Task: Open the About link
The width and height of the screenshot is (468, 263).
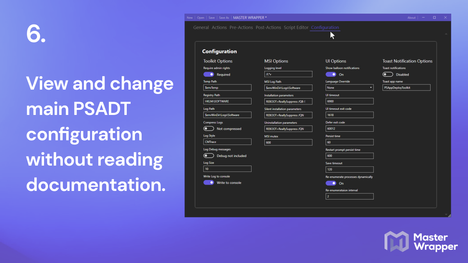Action: click(x=411, y=18)
